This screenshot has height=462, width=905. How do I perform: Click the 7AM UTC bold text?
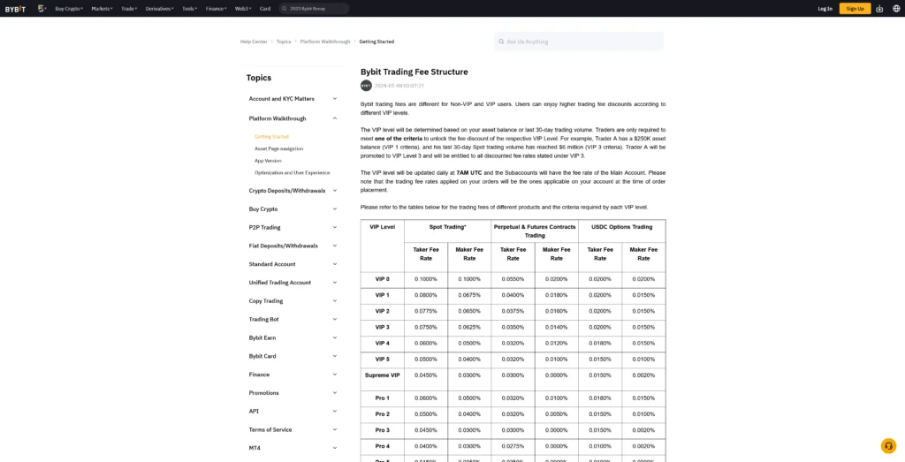click(468, 173)
